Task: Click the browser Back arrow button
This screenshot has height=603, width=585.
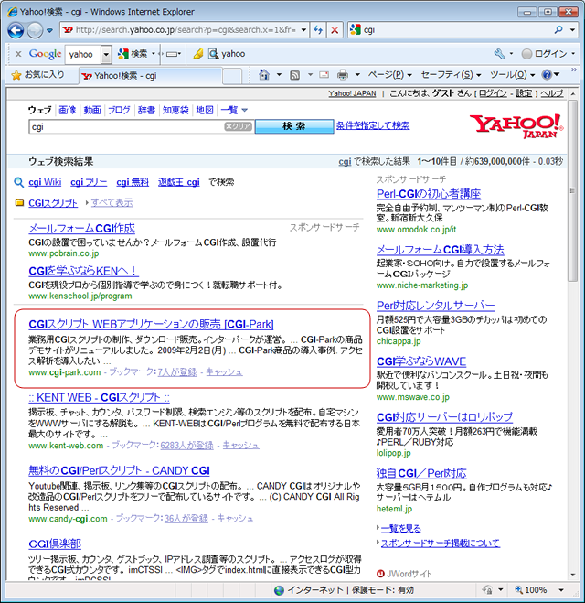Action: coord(16,30)
